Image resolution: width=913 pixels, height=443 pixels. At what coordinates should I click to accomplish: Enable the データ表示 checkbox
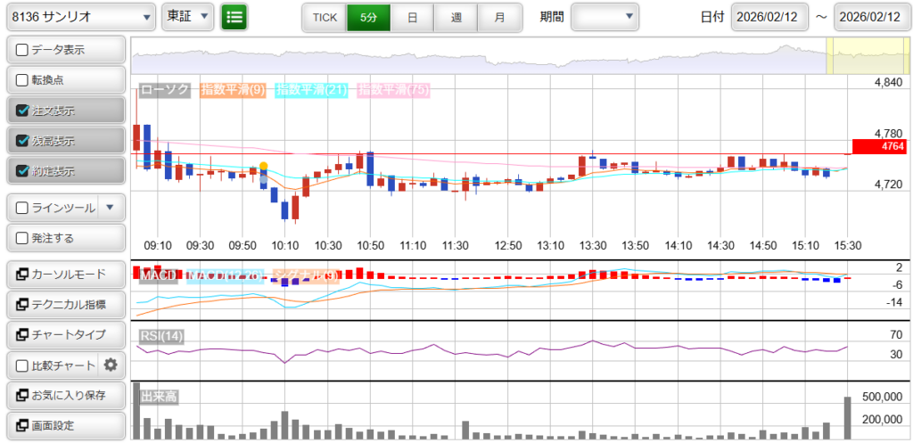tap(22, 51)
